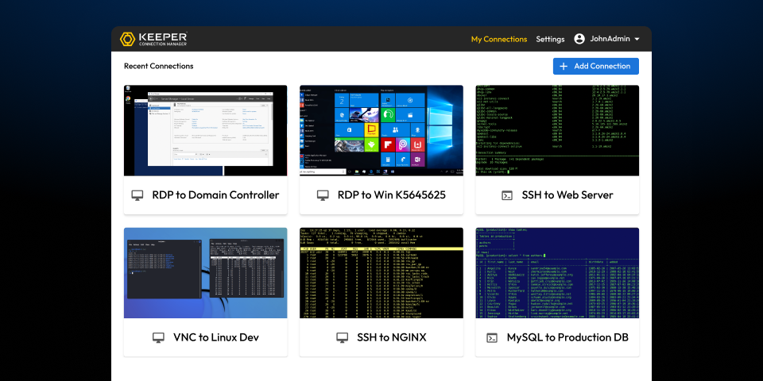The image size is (763, 381).
Task: Open the MySQL to Production DB preview
Action: tap(557, 273)
